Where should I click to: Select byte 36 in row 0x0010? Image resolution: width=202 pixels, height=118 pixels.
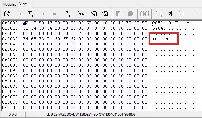pos(26,28)
